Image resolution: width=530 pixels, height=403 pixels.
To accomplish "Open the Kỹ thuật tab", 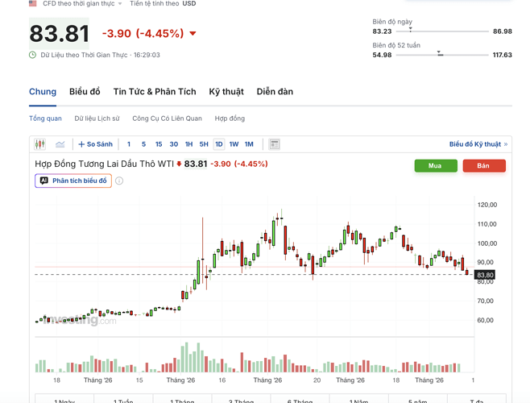I will [x=226, y=92].
